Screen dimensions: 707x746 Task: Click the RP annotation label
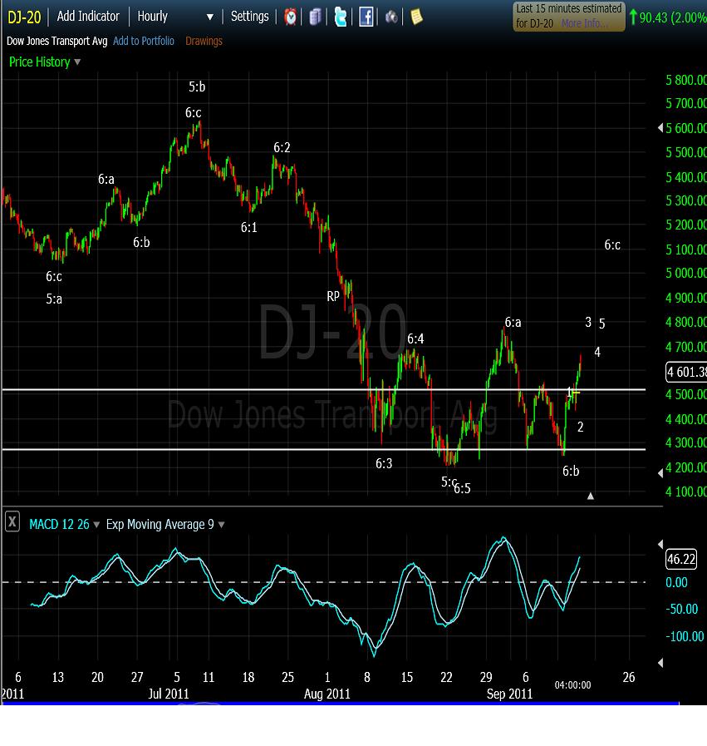pos(333,296)
